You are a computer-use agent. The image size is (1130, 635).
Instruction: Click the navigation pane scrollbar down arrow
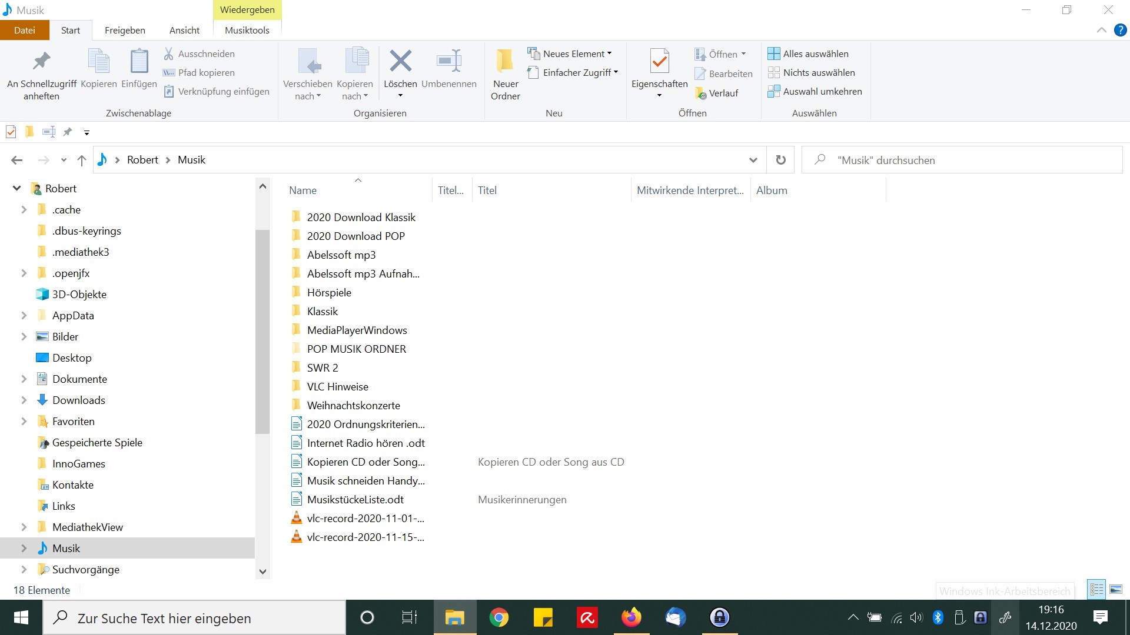click(262, 571)
